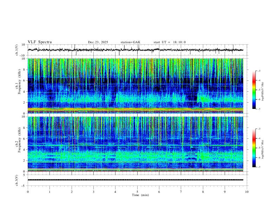Screen dimensions: 278x215
Task: Click time tick label '8' on the x-axis
Action: point(203,192)
